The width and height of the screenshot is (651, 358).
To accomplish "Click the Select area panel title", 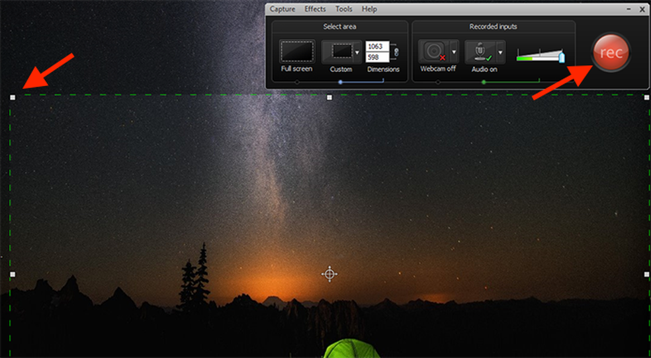I will tap(339, 26).
